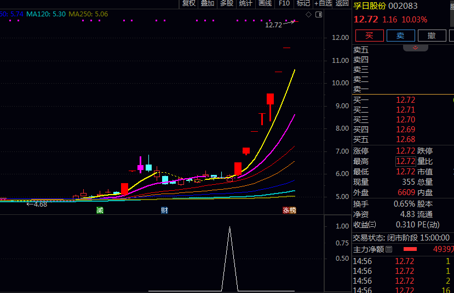
Task: Click the green 减 marker on the chart
Action: [100, 210]
